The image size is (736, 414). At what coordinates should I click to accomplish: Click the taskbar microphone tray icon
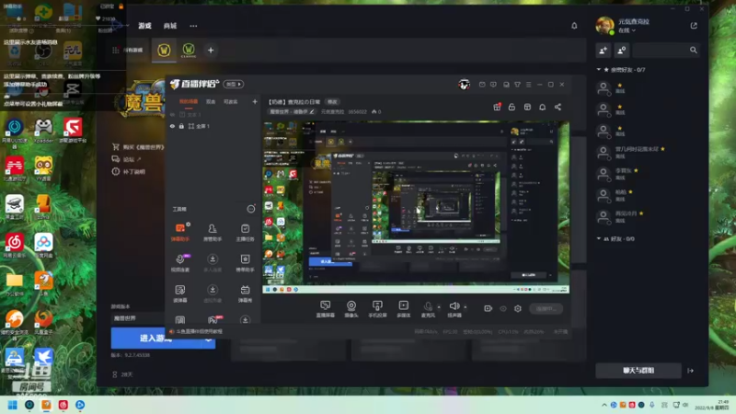click(652, 405)
